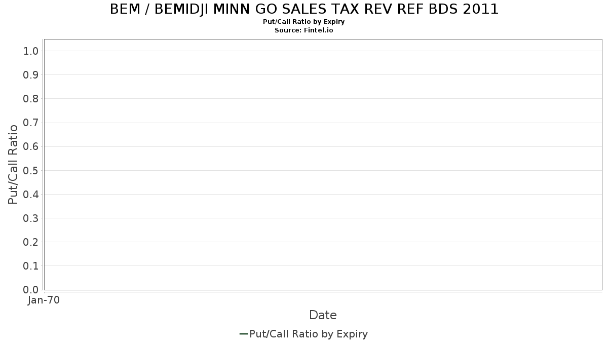Click the vertical 'Put/Call Ratio' axis title
This screenshot has width=608, height=342.
13,164
